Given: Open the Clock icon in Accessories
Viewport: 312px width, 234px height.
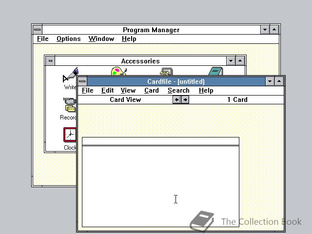Looking at the screenshot, I should point(70,135).
